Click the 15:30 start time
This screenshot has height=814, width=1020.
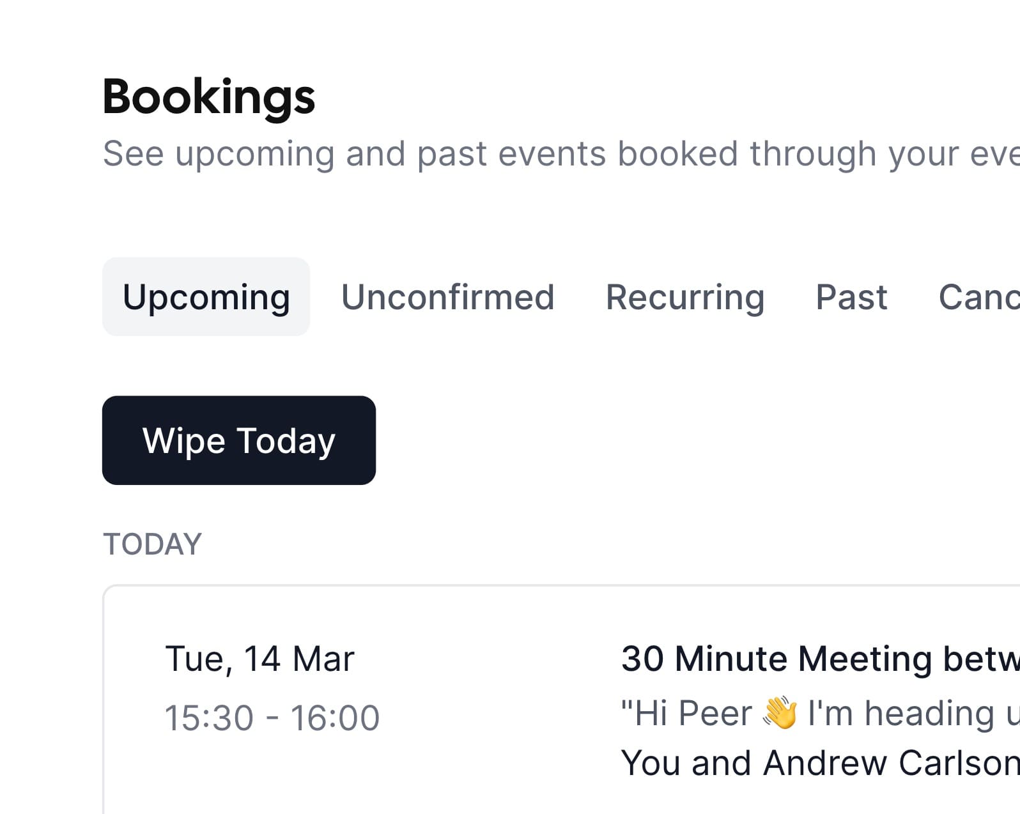click(209, 718)
